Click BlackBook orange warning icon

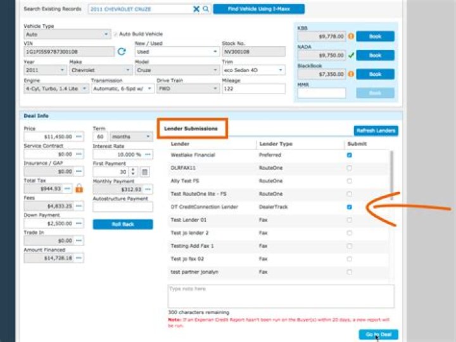[351, 74]
